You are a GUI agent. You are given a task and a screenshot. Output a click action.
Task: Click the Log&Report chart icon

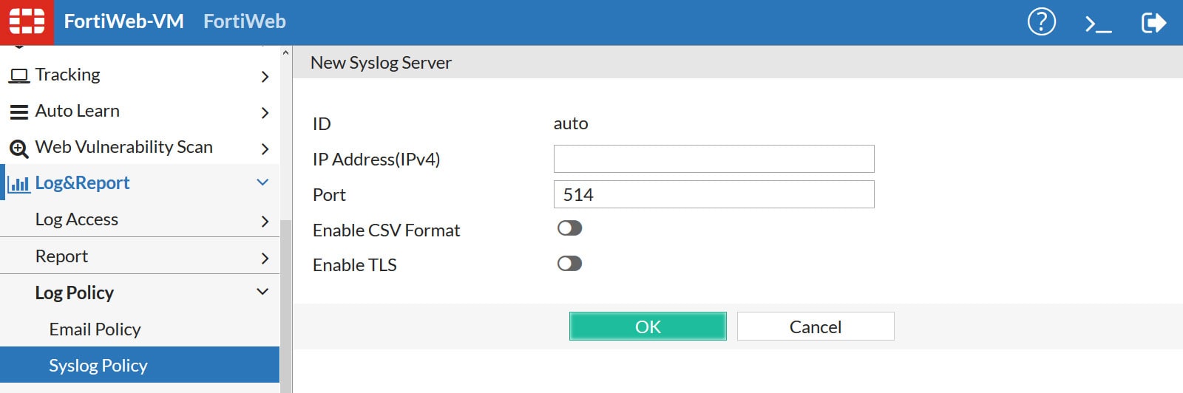(19, 183)
